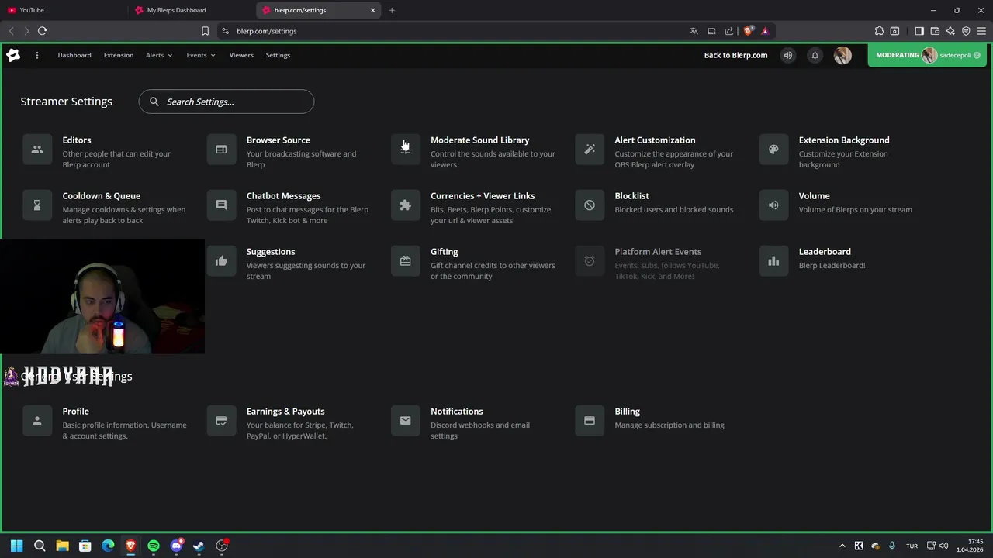Viewport: 993px width, 558px height.
Task: Click TUR language indicator in taskbar
Action: [912, 546]
